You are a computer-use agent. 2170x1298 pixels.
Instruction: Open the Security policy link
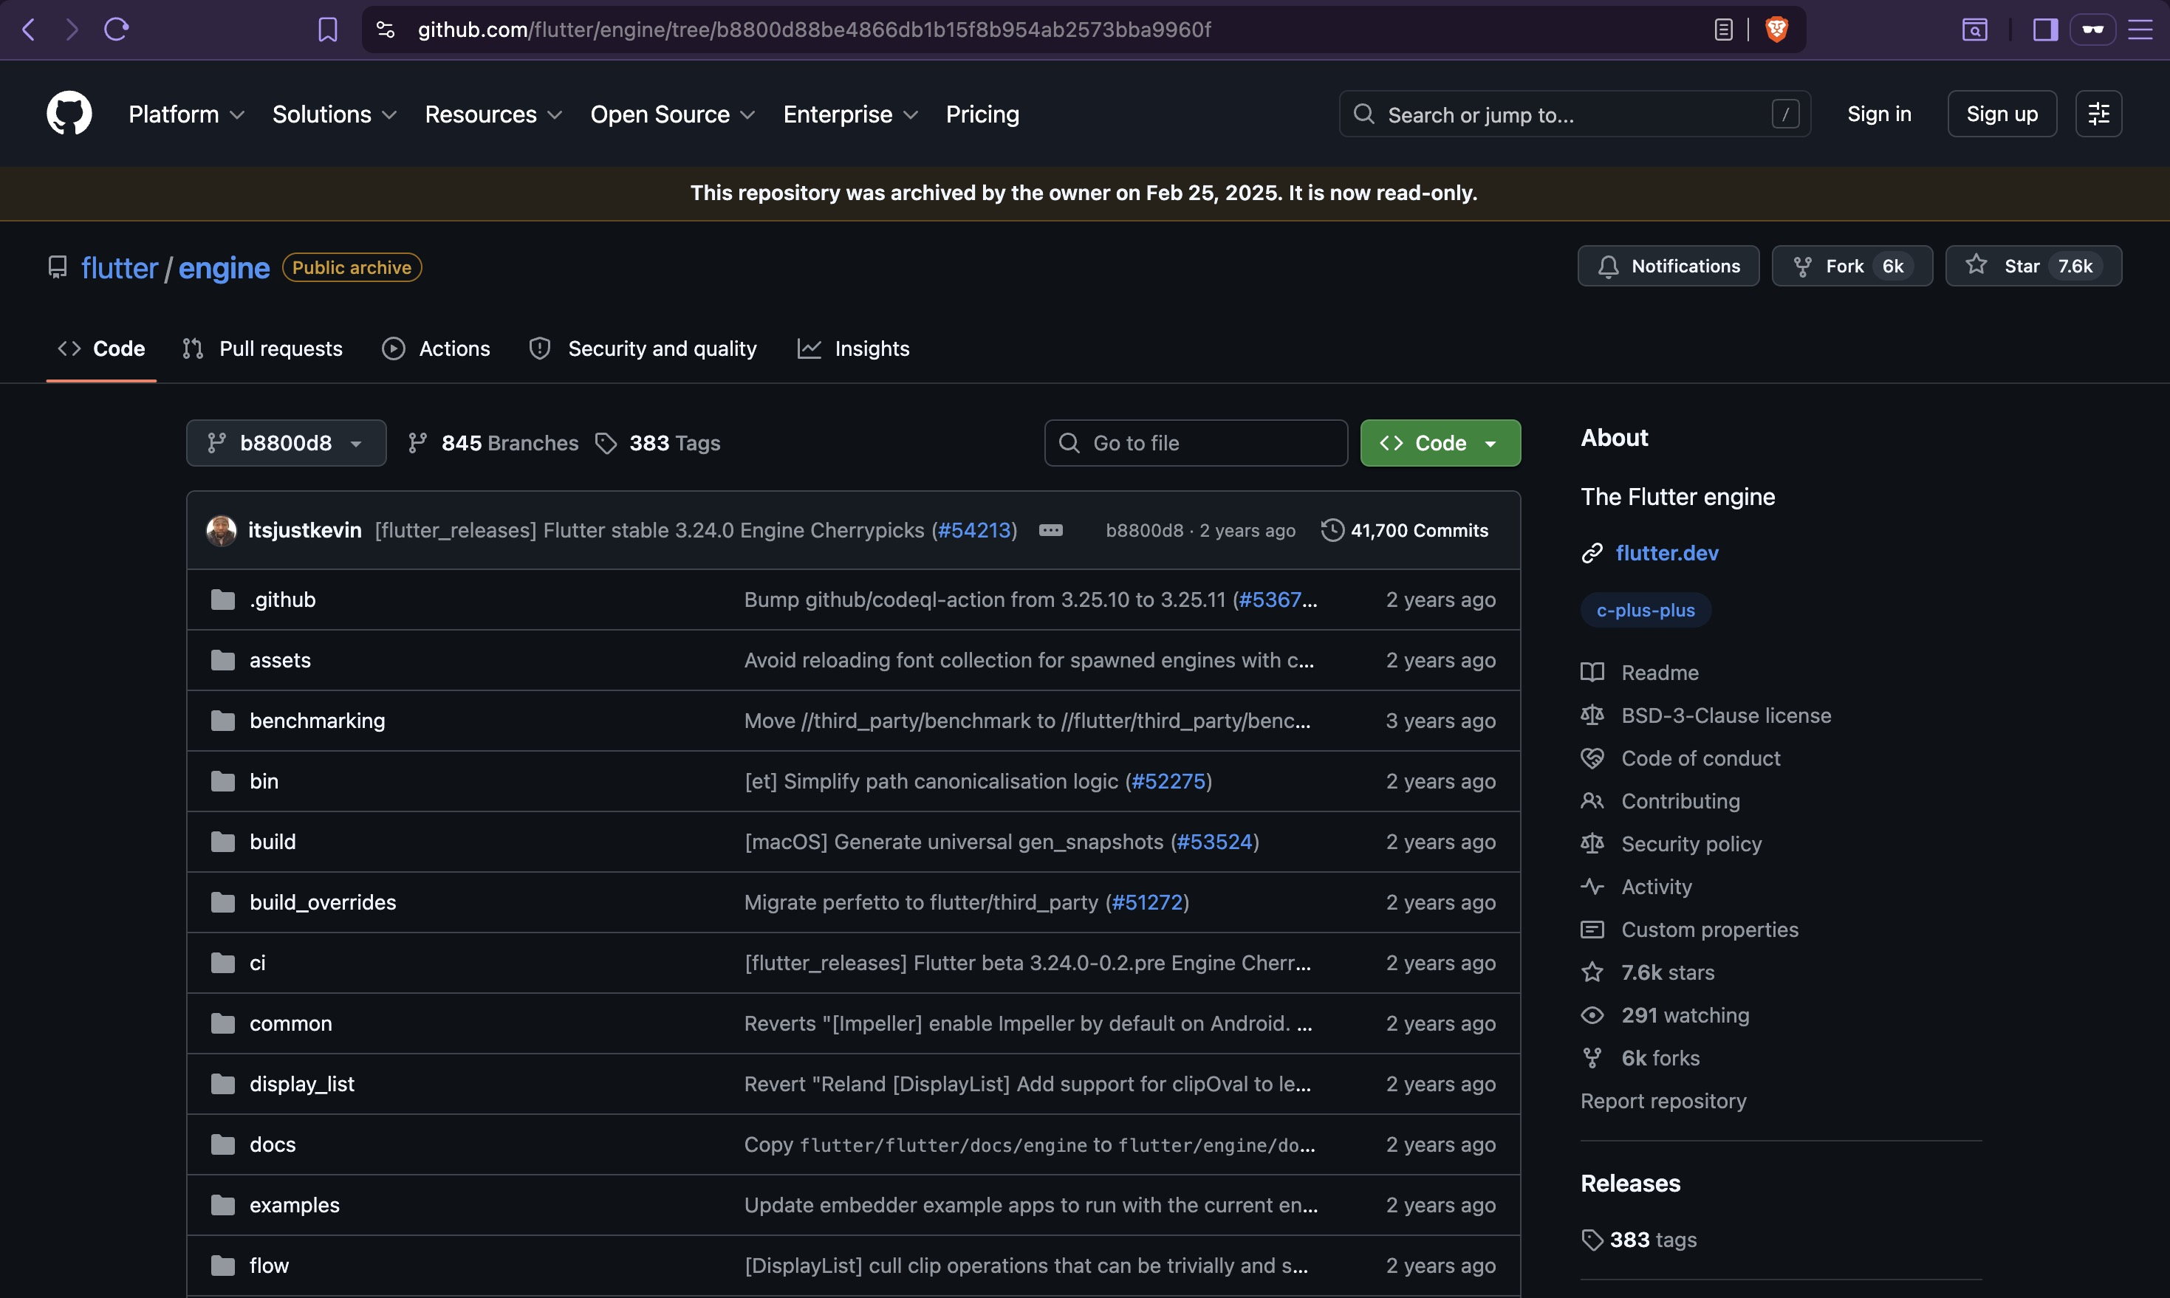pyautogui.click(x=1691, y=844)
